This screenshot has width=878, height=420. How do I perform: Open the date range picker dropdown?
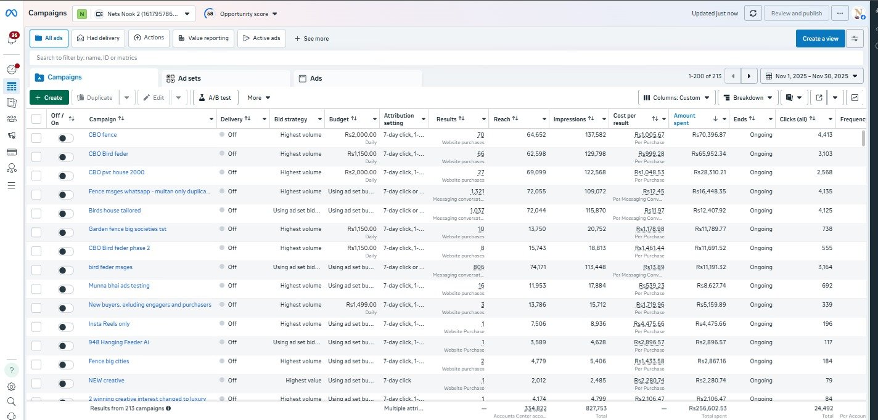click(811, 76)
